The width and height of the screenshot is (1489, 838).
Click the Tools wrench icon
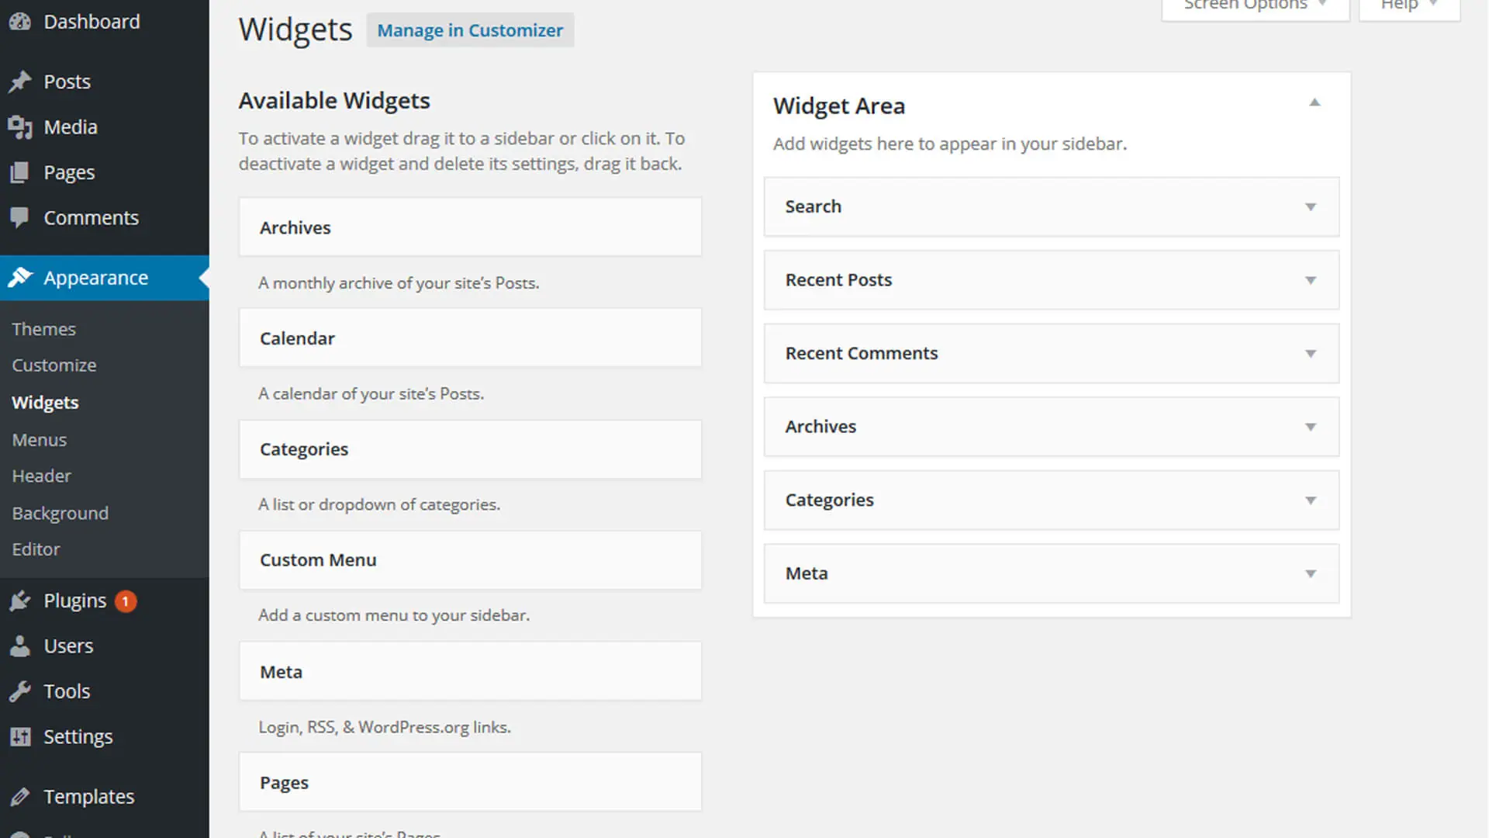(20, 691)
